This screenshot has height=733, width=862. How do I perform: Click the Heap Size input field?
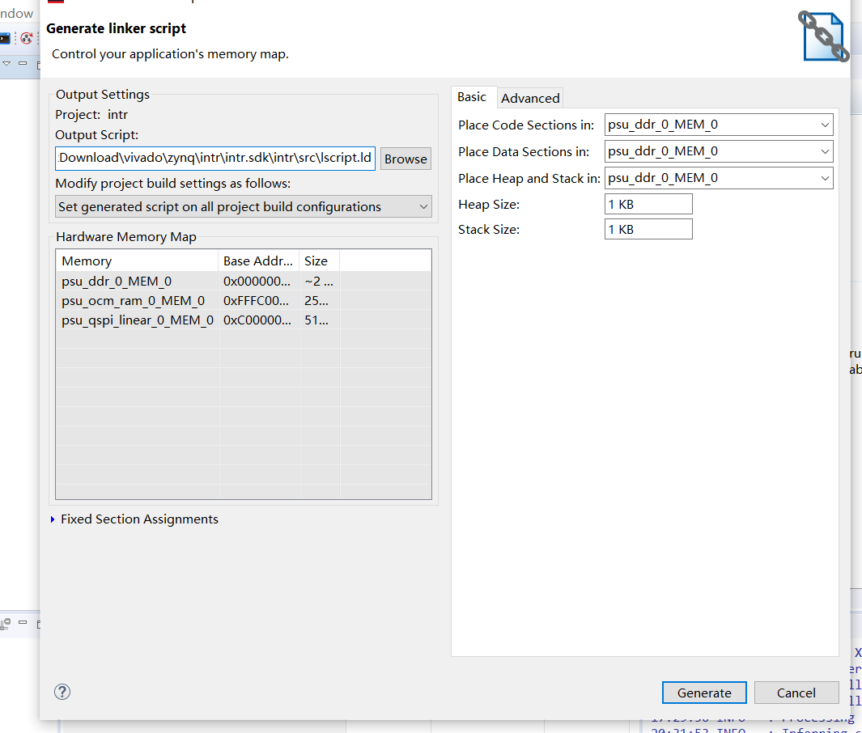coord(648,205)
